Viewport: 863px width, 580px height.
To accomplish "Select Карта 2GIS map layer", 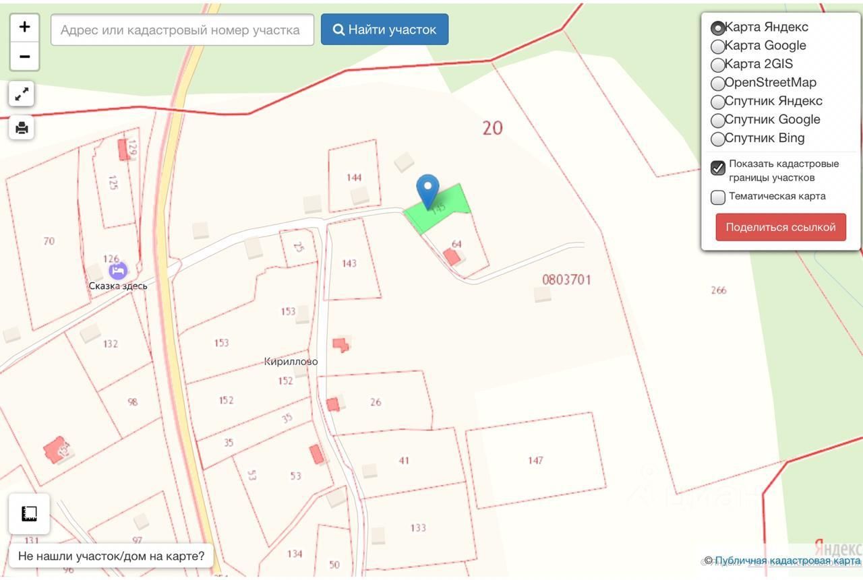I will click(x=718, y=65).
